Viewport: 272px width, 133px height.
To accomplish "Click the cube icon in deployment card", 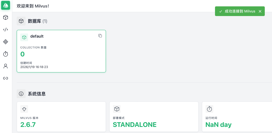I will point(117,109).
